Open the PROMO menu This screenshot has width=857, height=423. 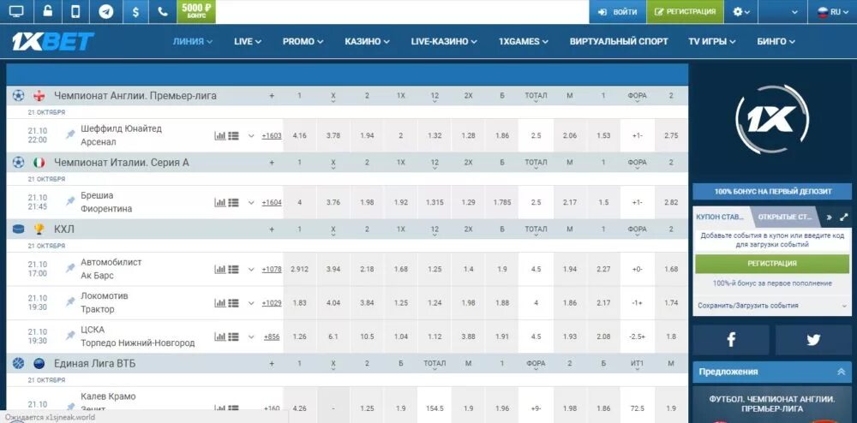[303, 41]
